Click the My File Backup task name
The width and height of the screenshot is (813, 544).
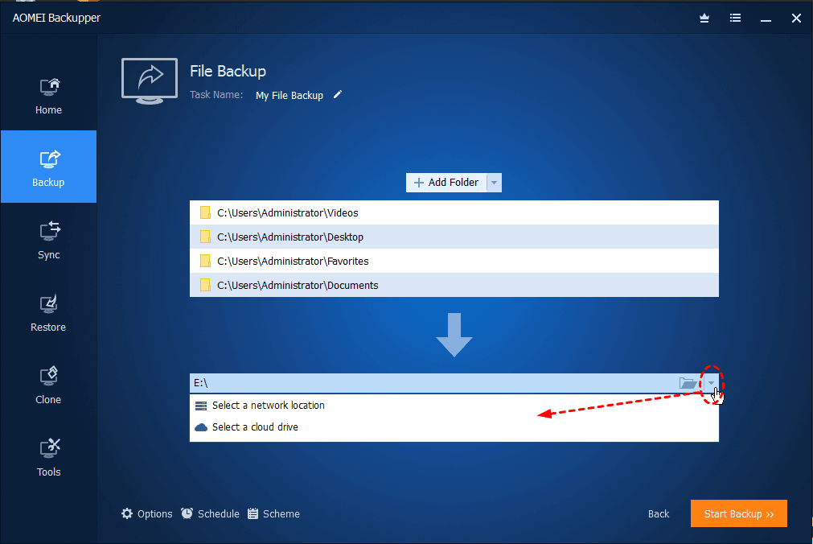pyautogui.click(x=289, y=96)
